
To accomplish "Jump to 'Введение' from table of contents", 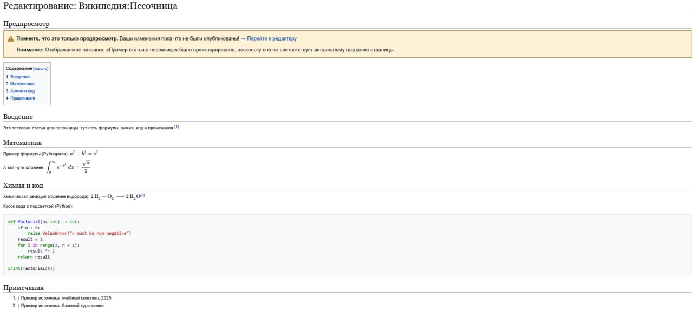I will pyautogui.click(x=20, y=77).
